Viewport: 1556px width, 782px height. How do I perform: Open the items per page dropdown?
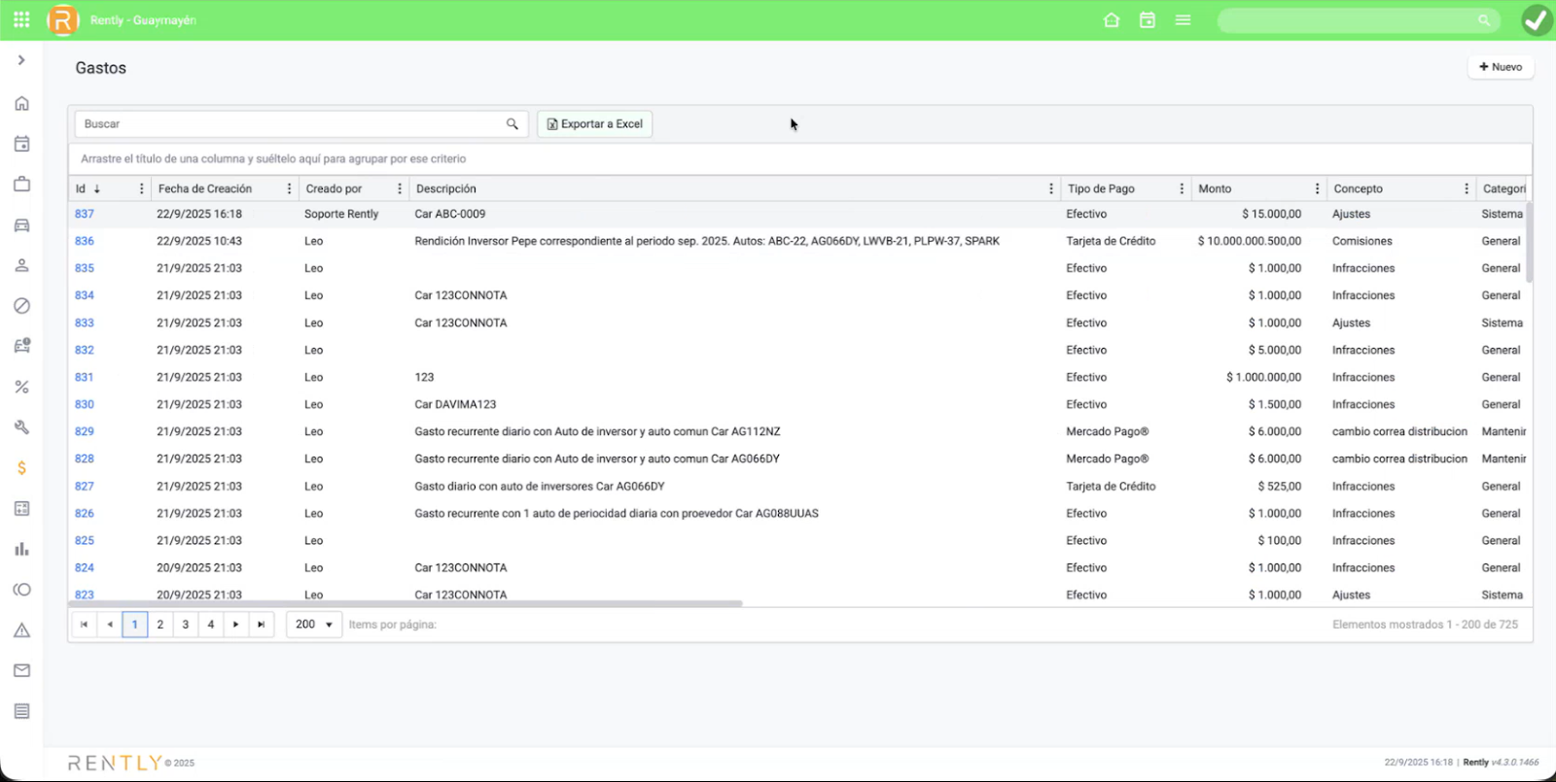point(314,625)
